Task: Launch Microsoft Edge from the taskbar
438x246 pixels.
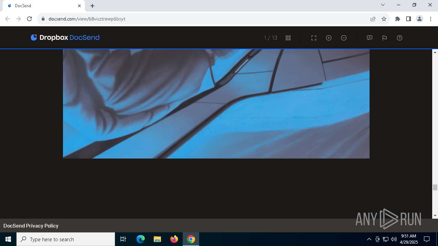Action: point(141,239)
